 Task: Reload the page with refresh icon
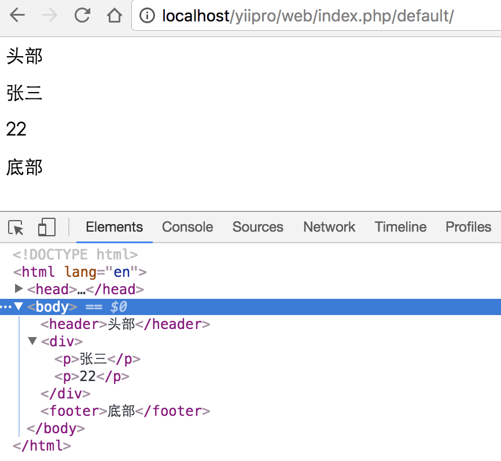82,16
